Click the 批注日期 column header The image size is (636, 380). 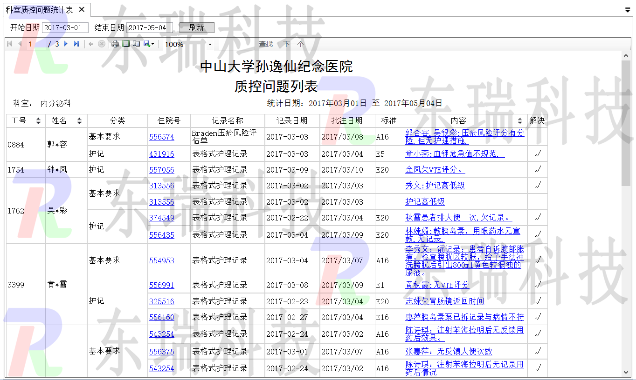pos(347,121)
